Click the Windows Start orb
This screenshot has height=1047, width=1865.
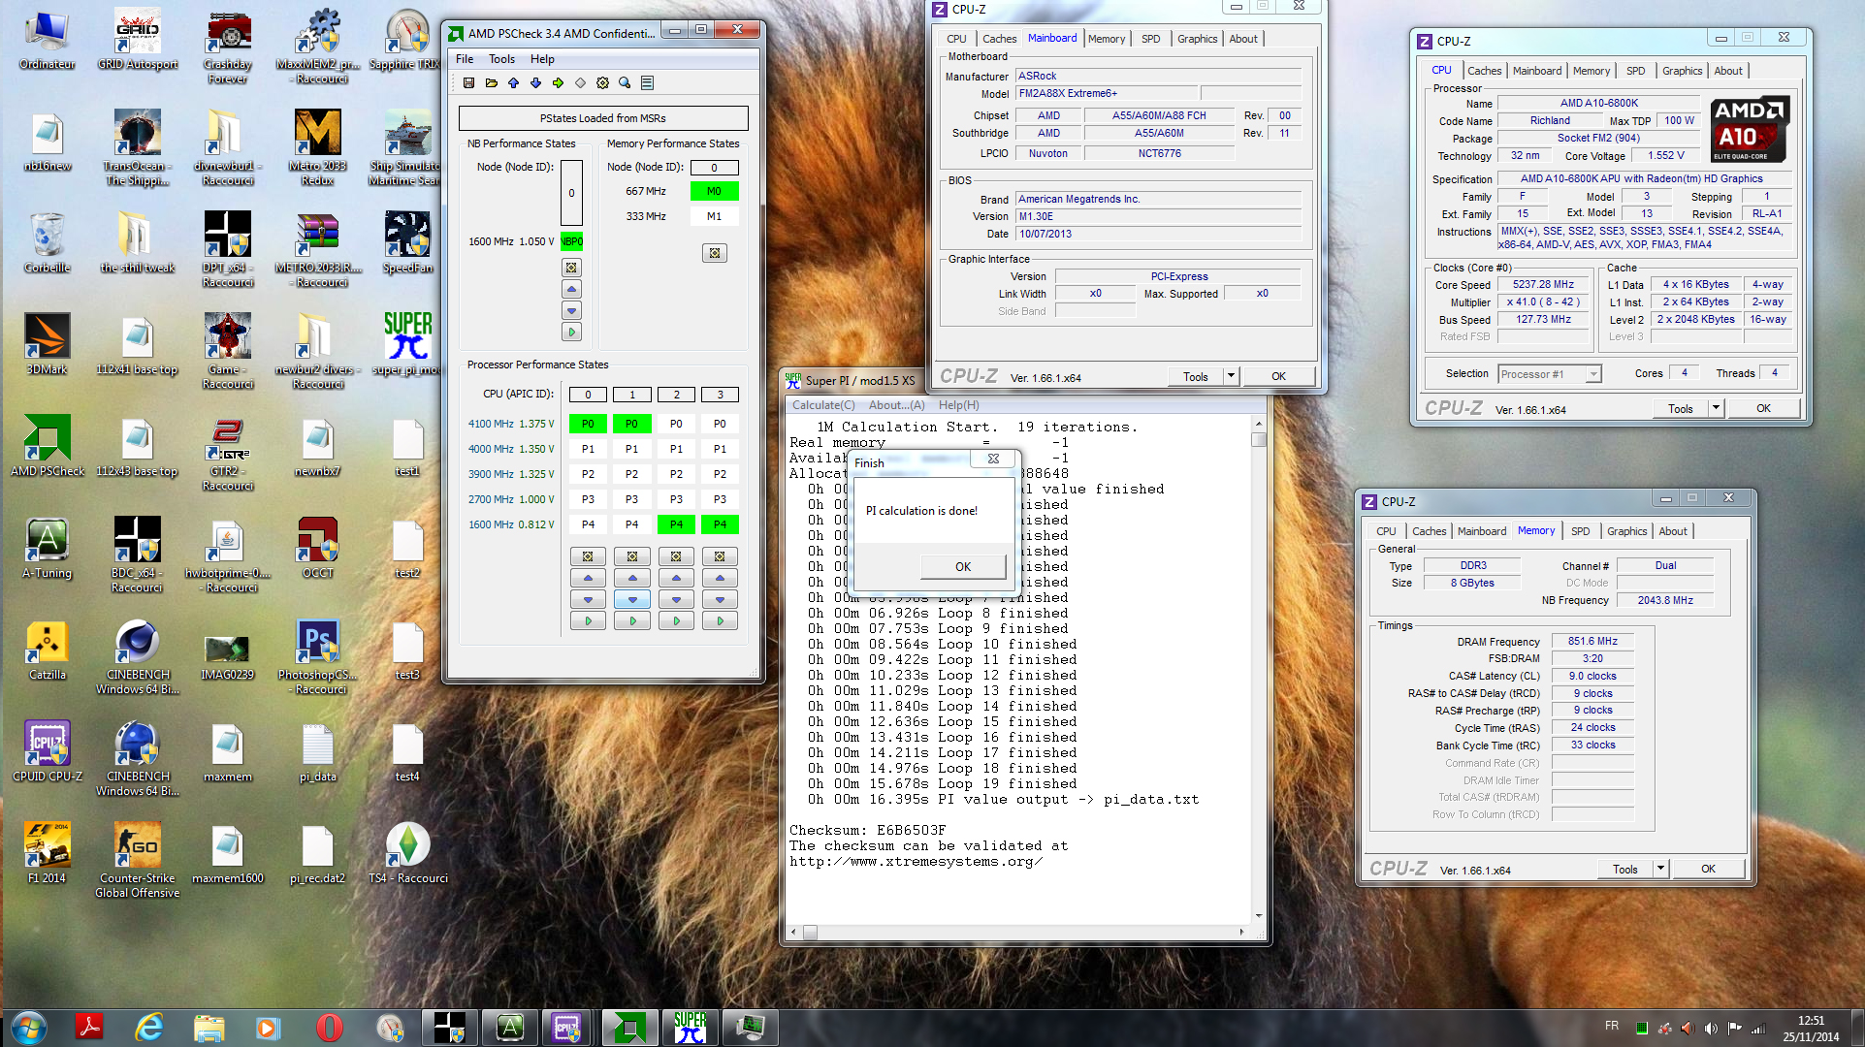28,1027
